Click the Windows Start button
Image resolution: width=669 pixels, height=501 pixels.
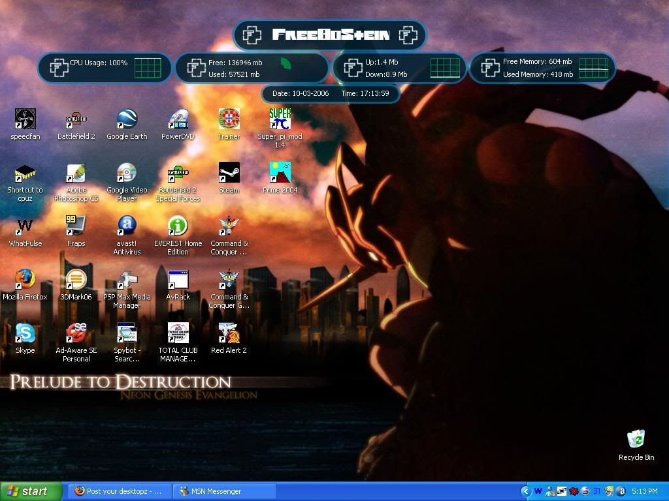(x=31, y=491)
